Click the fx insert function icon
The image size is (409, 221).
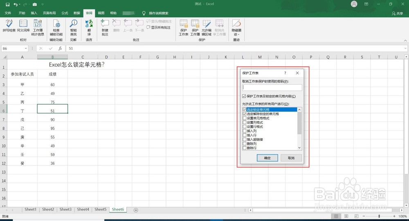60,49
